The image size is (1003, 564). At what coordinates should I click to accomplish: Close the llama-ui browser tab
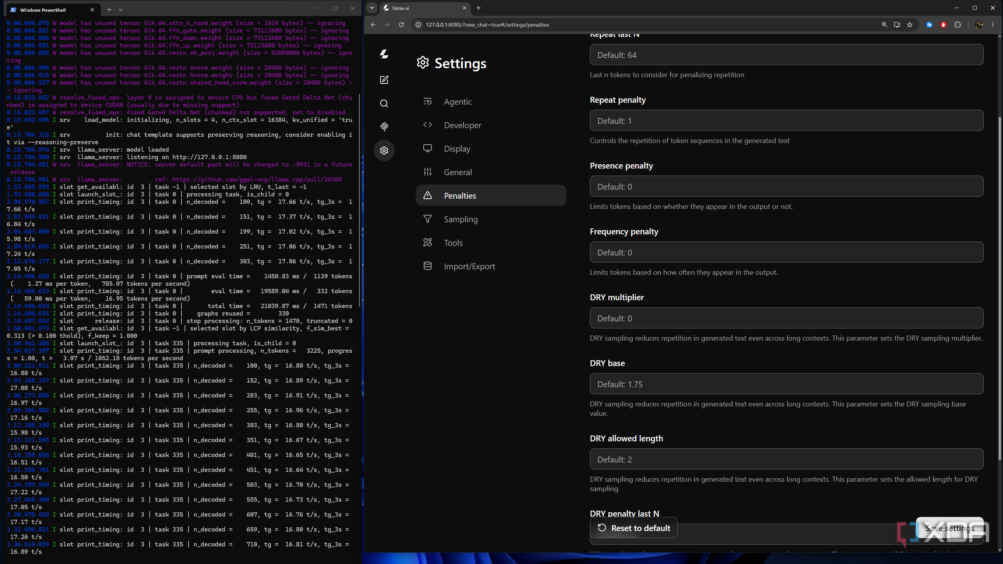tap(464, 8)
